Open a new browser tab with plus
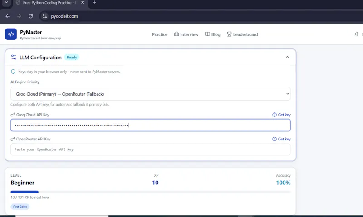 (94, 3)
